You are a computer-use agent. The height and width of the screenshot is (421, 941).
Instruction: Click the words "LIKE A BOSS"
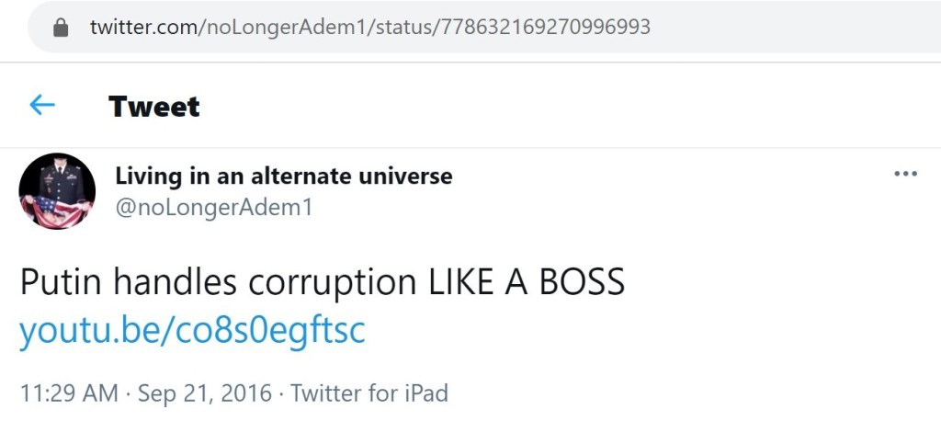click(x=527, y=282)
